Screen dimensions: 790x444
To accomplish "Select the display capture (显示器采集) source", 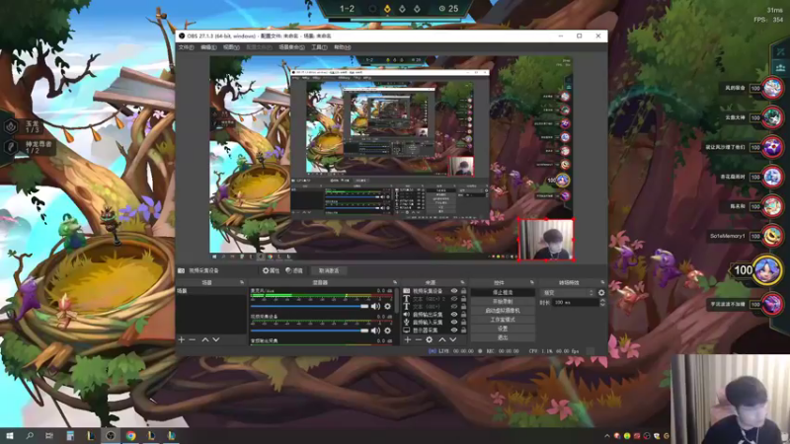I will click(428, 331).
